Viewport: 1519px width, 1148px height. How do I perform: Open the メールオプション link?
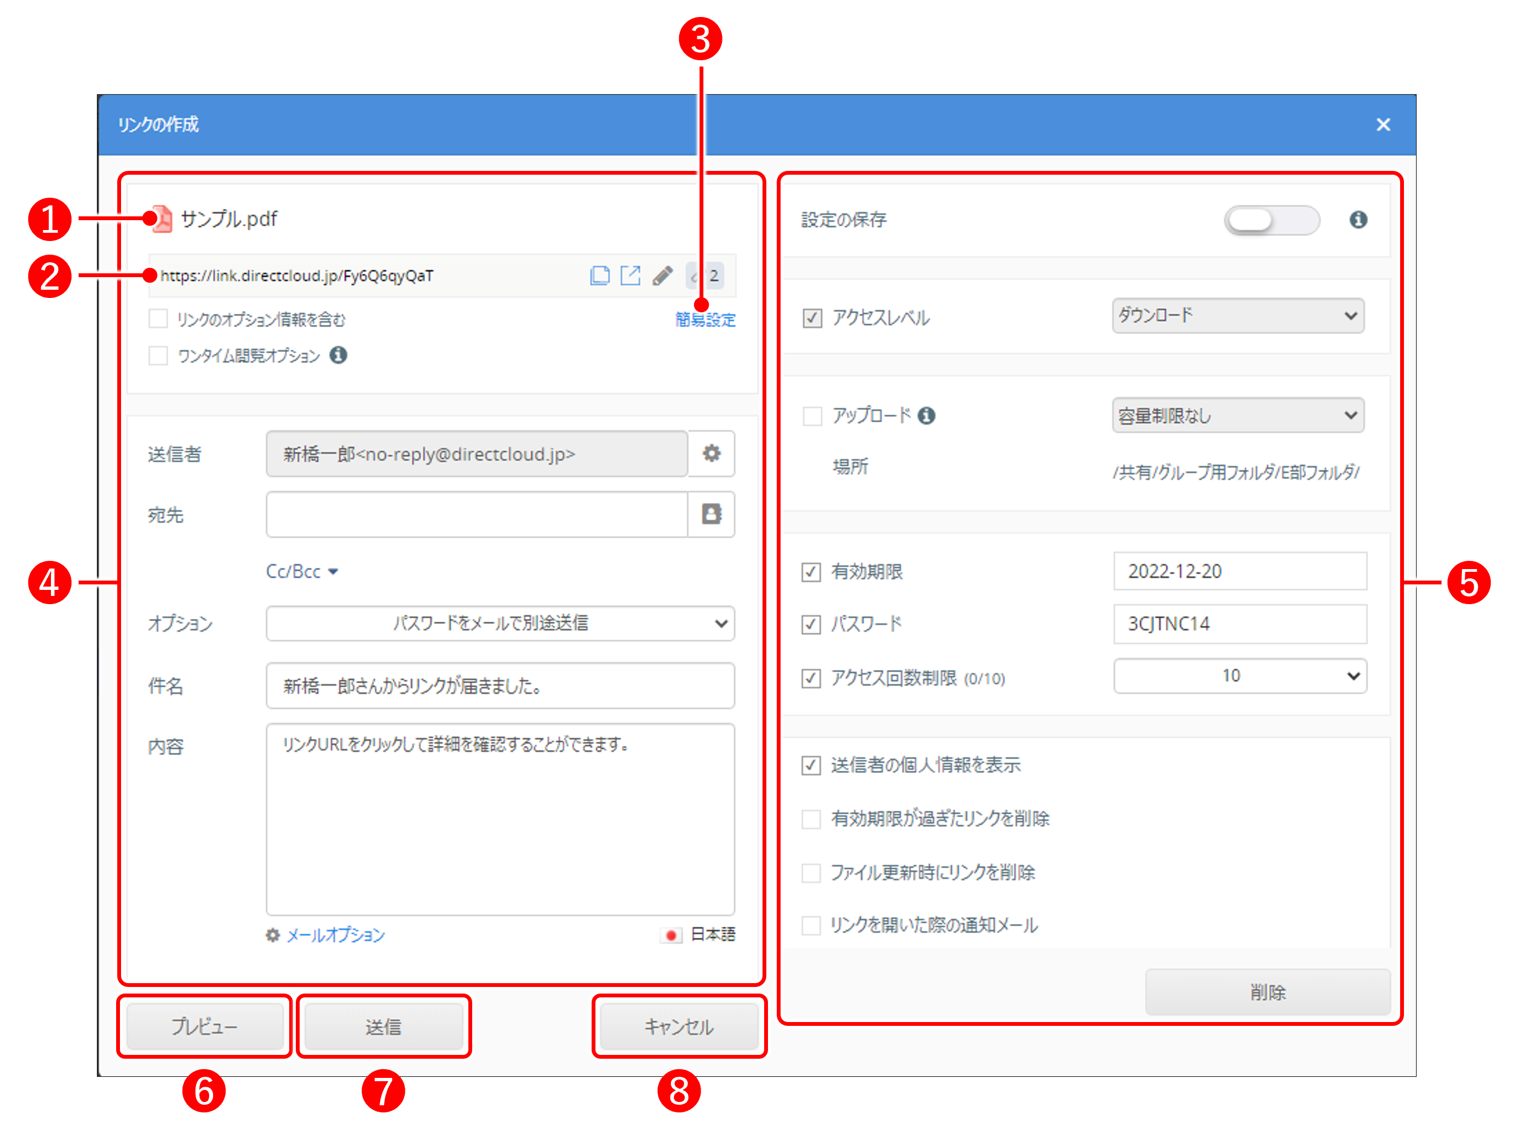pyautogui.click(x=335, y=935)
